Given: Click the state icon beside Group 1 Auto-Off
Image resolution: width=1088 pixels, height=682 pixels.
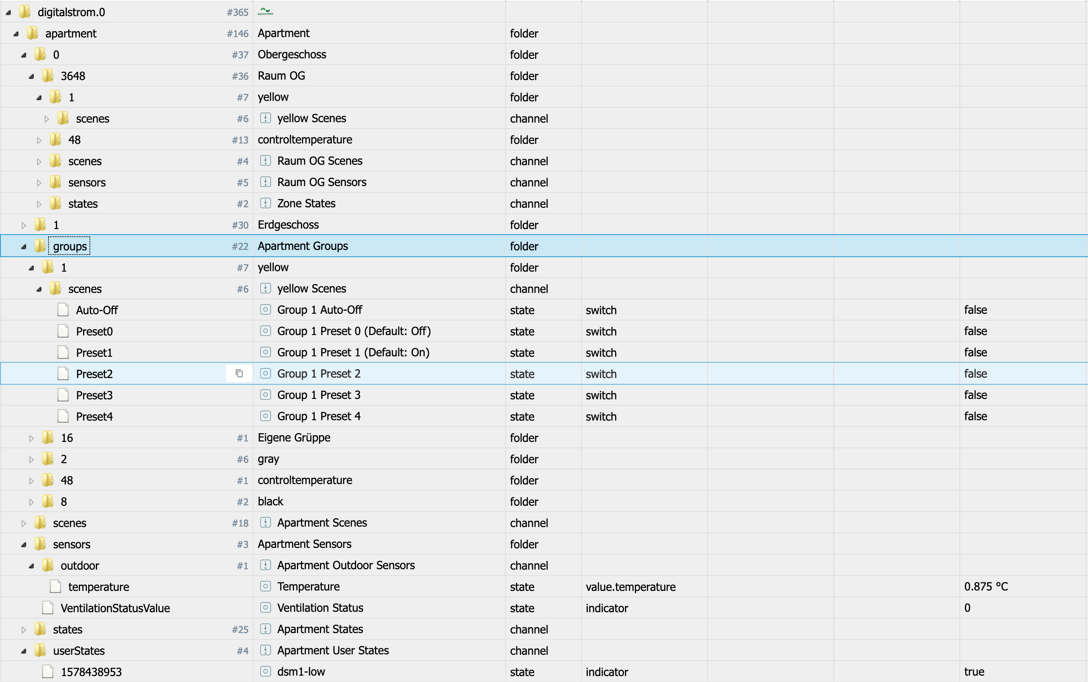Looking at the screenshot, I should coord(266,310).
